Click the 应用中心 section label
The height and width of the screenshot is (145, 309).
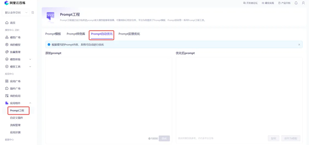tap(9, 74)
